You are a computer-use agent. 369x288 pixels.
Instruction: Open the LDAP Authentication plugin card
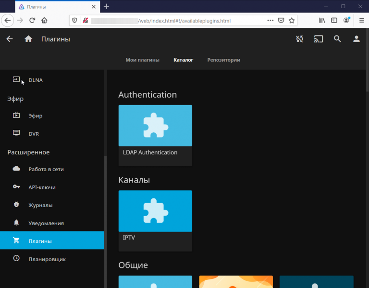(x=155, y=126)
